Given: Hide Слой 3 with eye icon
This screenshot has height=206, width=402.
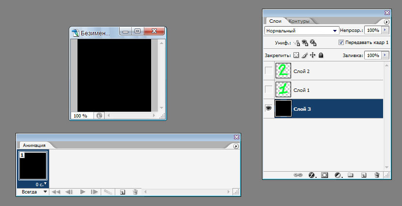Looking at the screenshot, I should (x=269, y=109).
